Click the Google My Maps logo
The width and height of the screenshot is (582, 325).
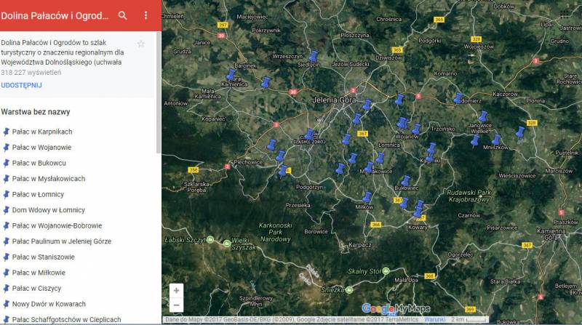point(396,308)
